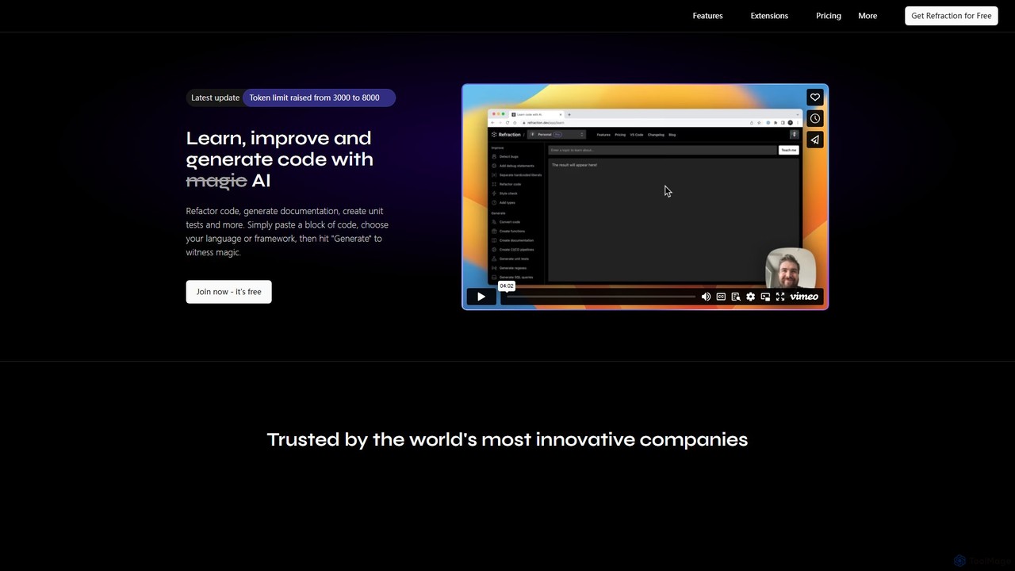Like the video with heart icon
Screen dimensions: 1015x571
click(815, 98)
